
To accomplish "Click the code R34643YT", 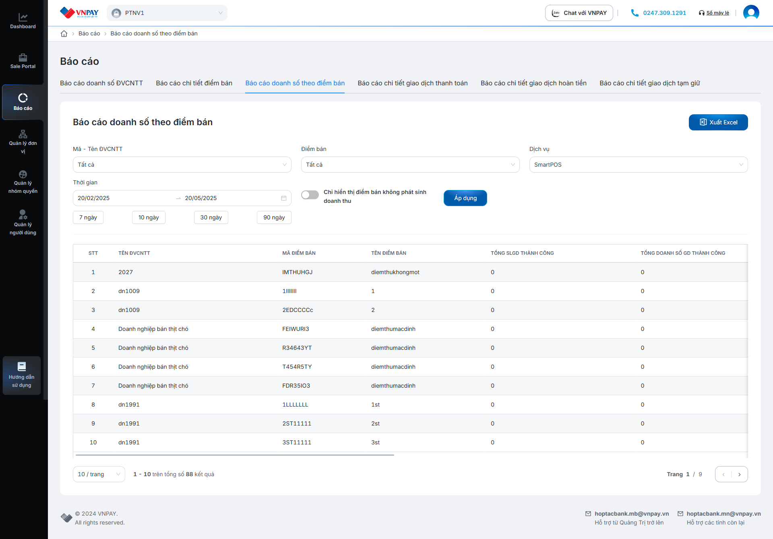I will coord(297,348).
